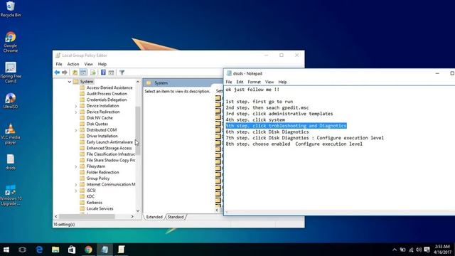455x256 pixels.
Task: Switch to the Standard tab
Action: 176,217
